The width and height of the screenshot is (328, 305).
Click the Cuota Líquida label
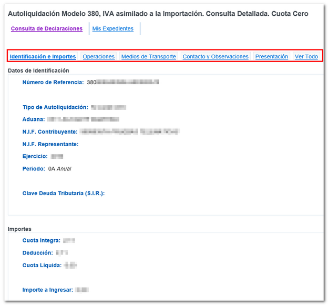[x=41, y=265]
